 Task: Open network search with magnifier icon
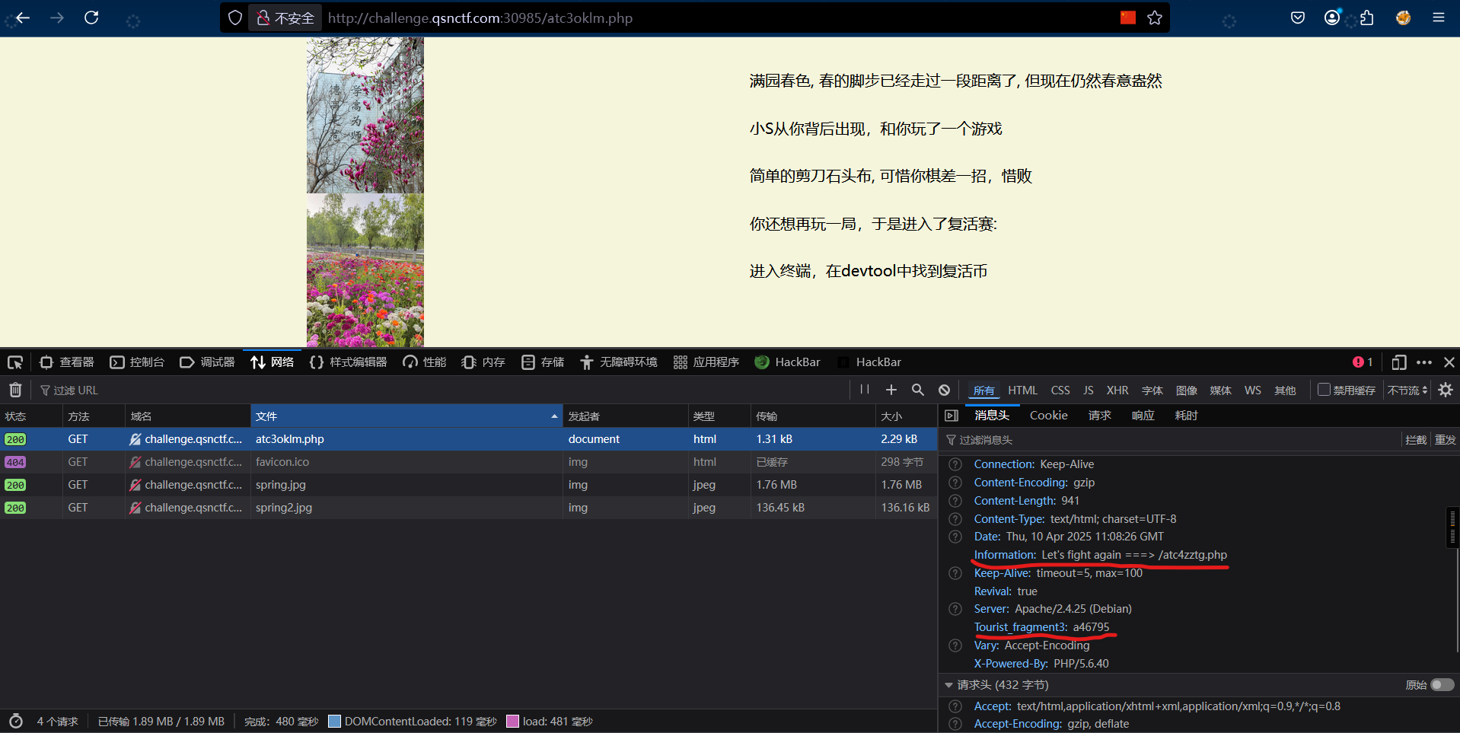[x=918, y=390]
